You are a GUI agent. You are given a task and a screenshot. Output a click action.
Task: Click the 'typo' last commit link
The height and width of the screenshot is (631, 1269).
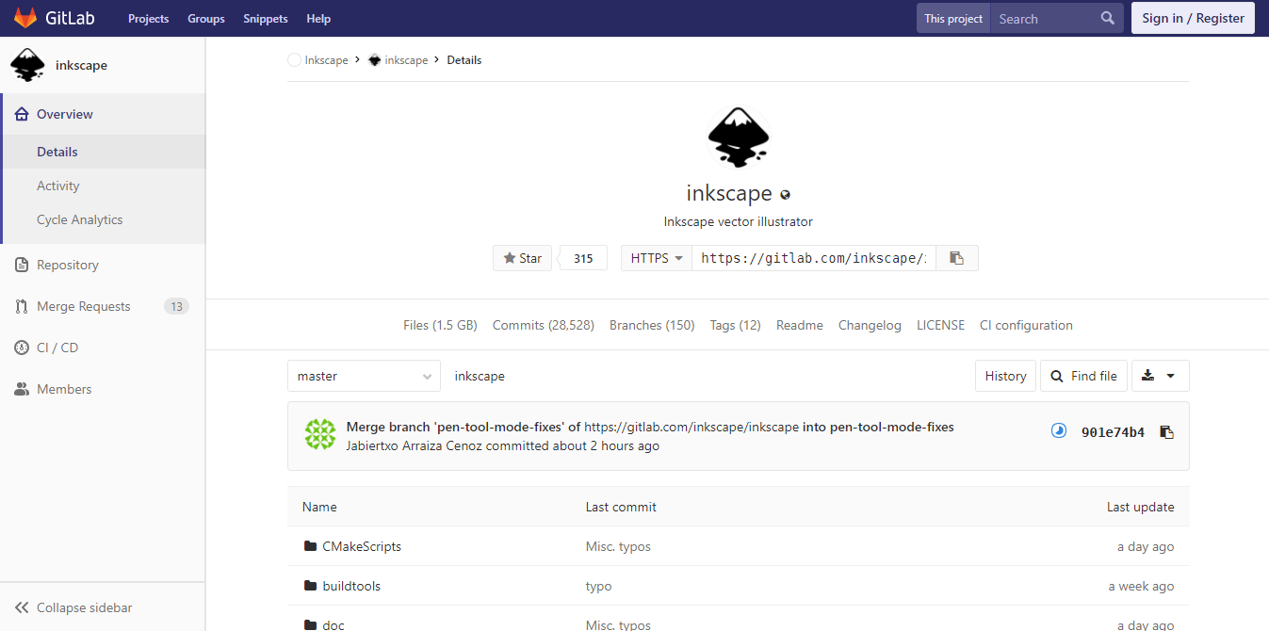[x=598, y=586]
